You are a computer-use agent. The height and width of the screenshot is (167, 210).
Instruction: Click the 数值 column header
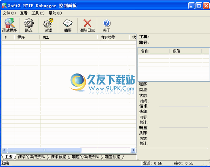[186, 51]
